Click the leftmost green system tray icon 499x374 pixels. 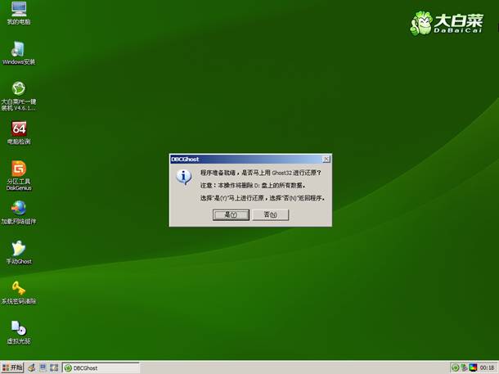coord(456,367)
